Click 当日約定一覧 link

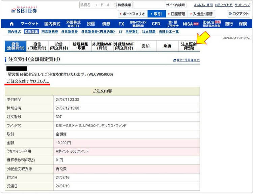click(x=169, y=32)
